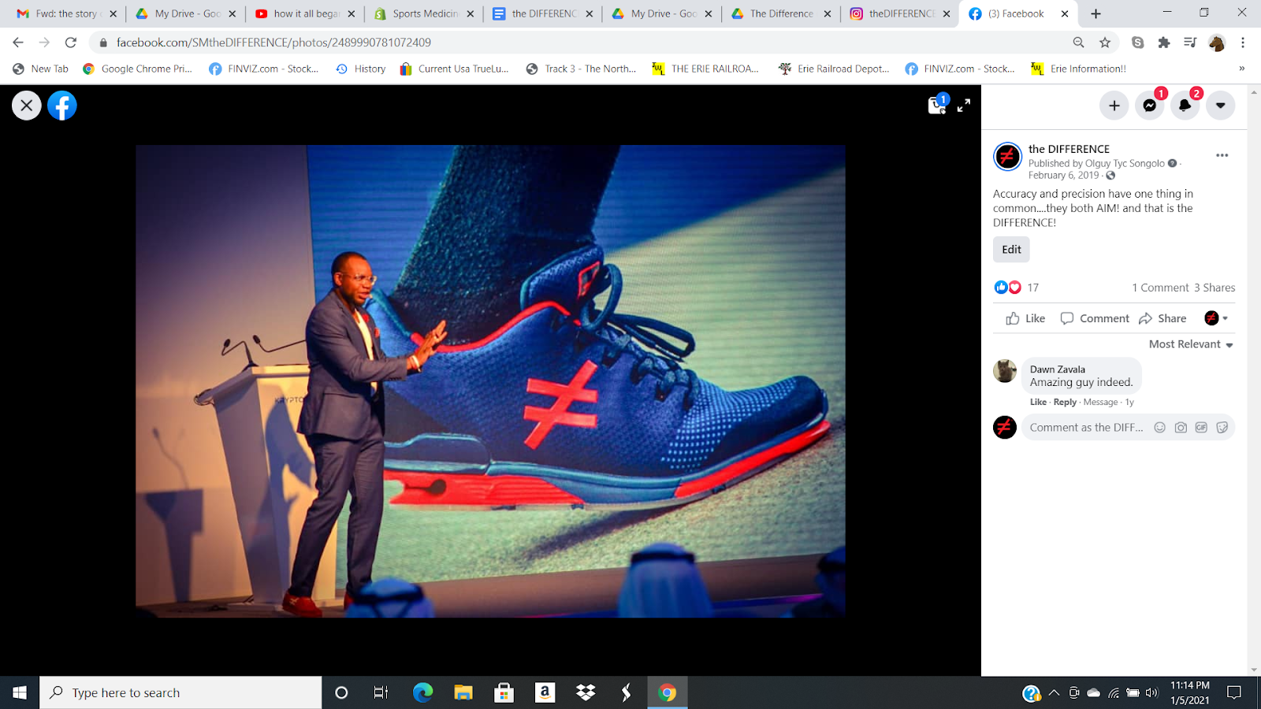The width and height of the screenshot is (1261, 709).
Task: Open the Create plus menu
Action: coord(1114,106)
